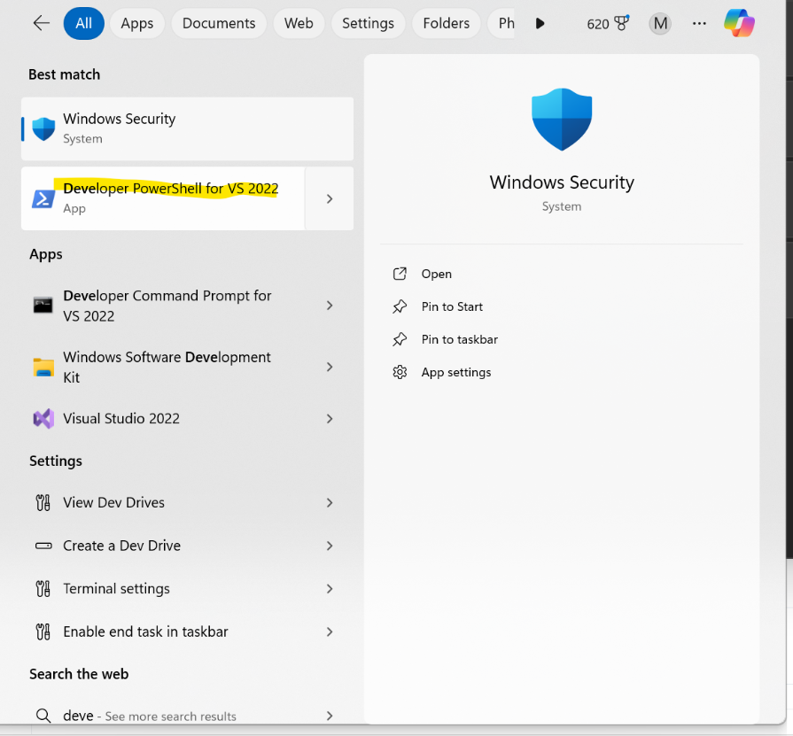Expand Windows Software Development Kit chevron
Image resolution: width=793 pixels, height=736 pixels.
[x=330, y=367]
